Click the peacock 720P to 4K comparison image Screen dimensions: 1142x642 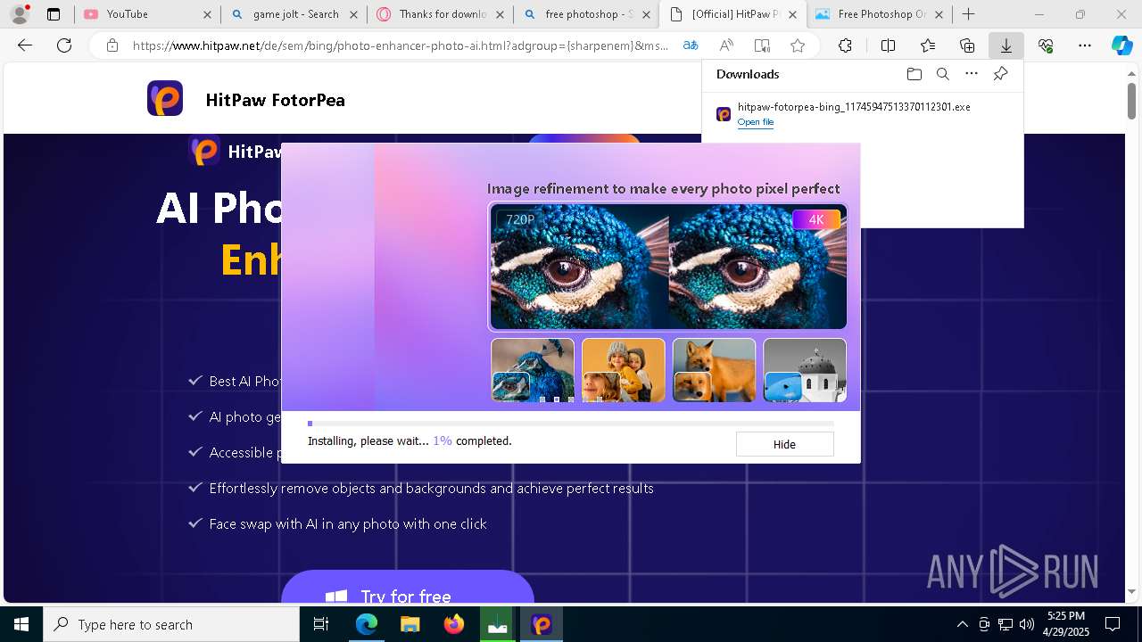667,267
